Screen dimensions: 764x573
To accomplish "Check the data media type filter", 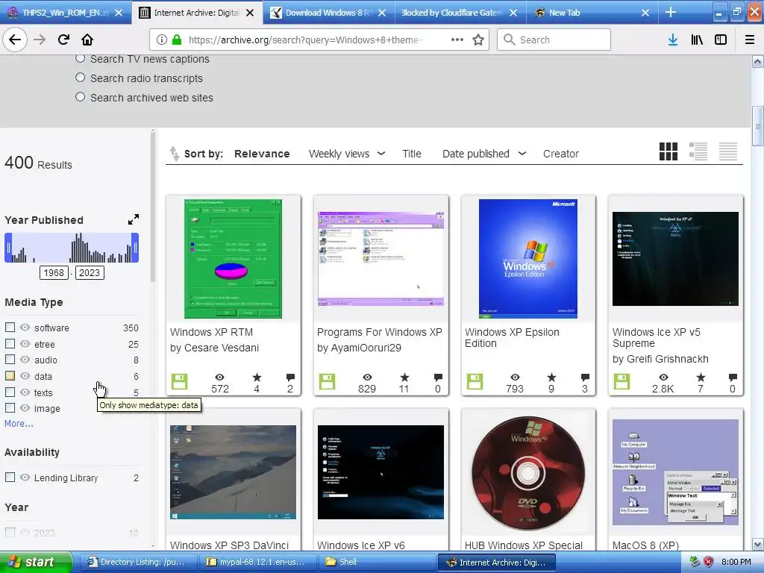I will (x=10, y=376).
